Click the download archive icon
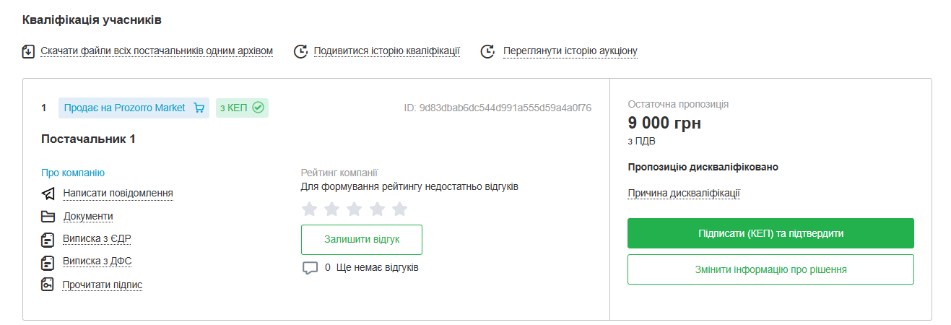951x325 pixels. coord(29,51)
